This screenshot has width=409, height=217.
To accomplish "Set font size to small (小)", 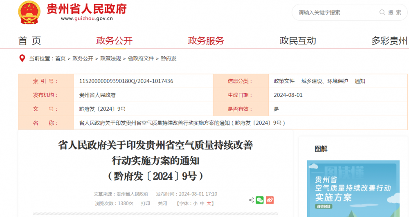I will [x=196, y=204].
